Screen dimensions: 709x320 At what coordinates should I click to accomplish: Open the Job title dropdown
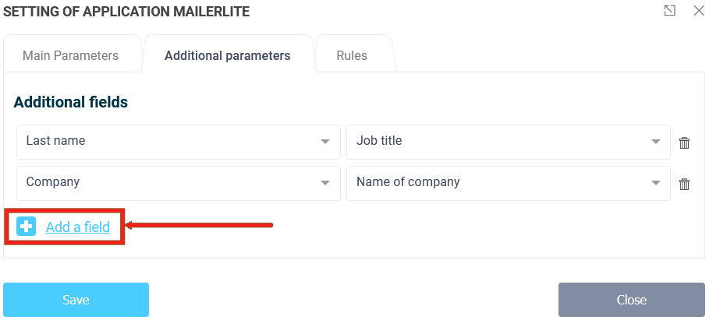coord(508,142)
